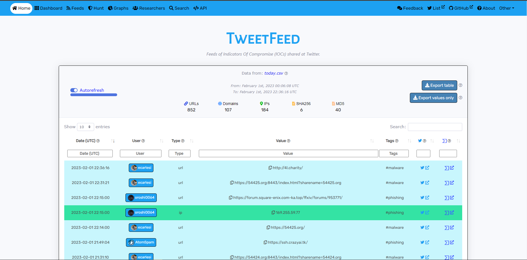Image resolution: width=527 pixels, height=260 pixels.
Task: Sort table by Date (UTC) column
Action: [113, 141]
